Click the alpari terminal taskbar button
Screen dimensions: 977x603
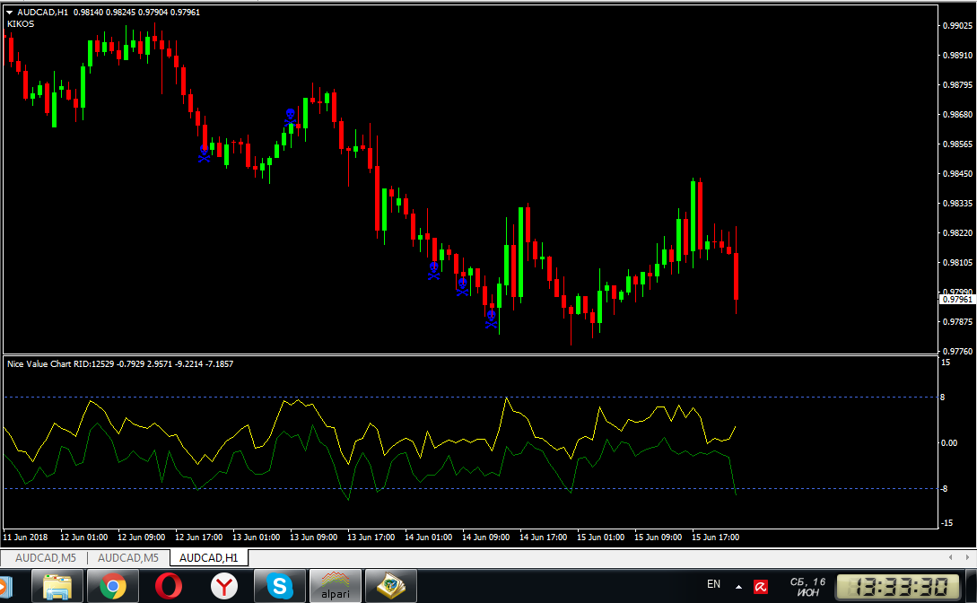(x=335, y=587)
